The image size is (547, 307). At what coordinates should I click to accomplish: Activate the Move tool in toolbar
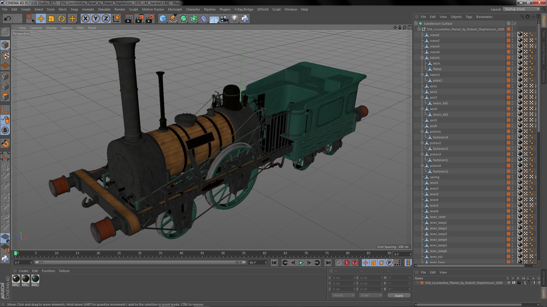[41, 19]
